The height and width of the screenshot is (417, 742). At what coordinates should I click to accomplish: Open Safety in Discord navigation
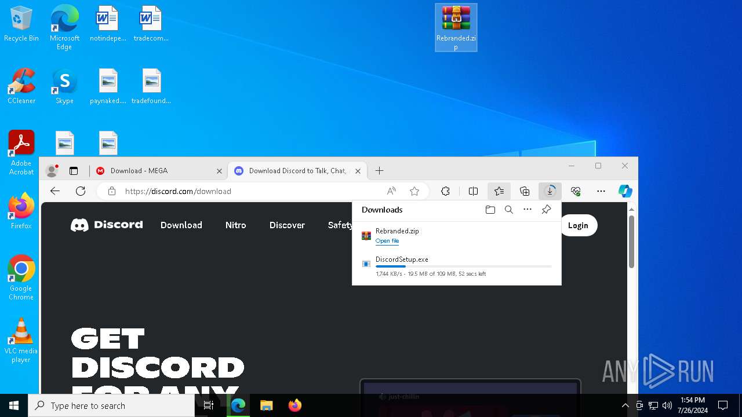coord(340,225)
